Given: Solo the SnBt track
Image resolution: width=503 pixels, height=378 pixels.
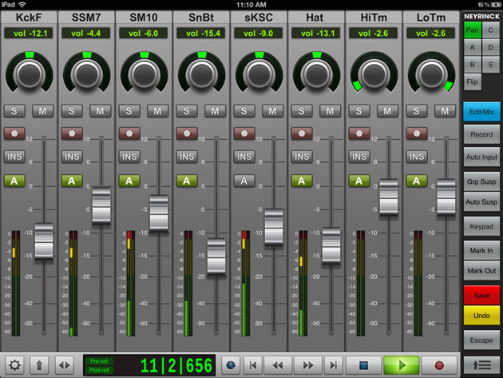Looking at the screenshot, I should point(187,111).
